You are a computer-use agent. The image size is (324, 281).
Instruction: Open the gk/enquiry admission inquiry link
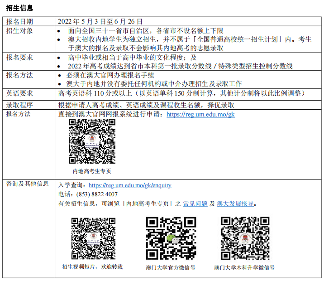[130, 185]
